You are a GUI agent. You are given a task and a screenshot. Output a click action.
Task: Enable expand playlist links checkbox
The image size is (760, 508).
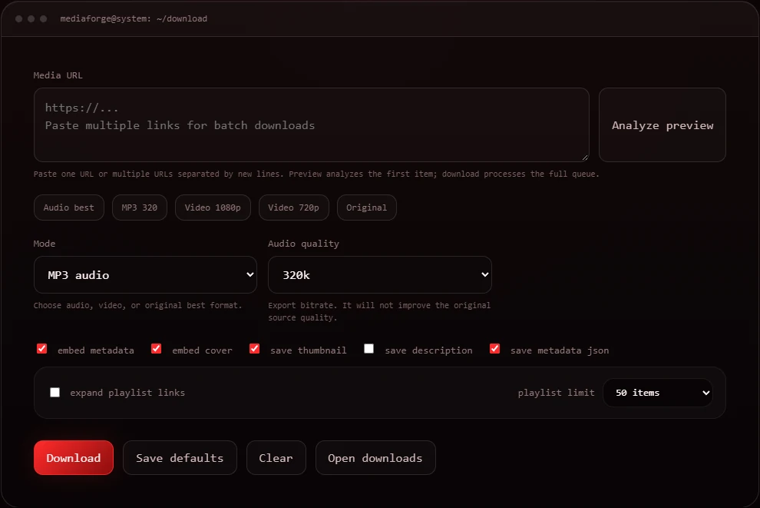(55, 392)
